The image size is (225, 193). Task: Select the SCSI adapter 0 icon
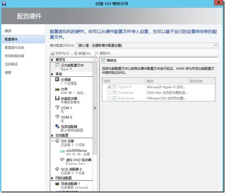point(57,169)
